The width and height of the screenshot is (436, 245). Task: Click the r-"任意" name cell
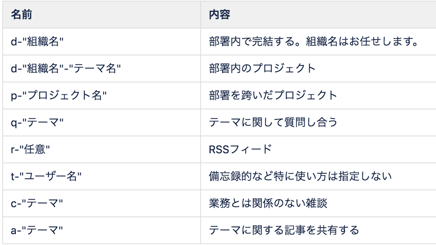pos(30,150)
